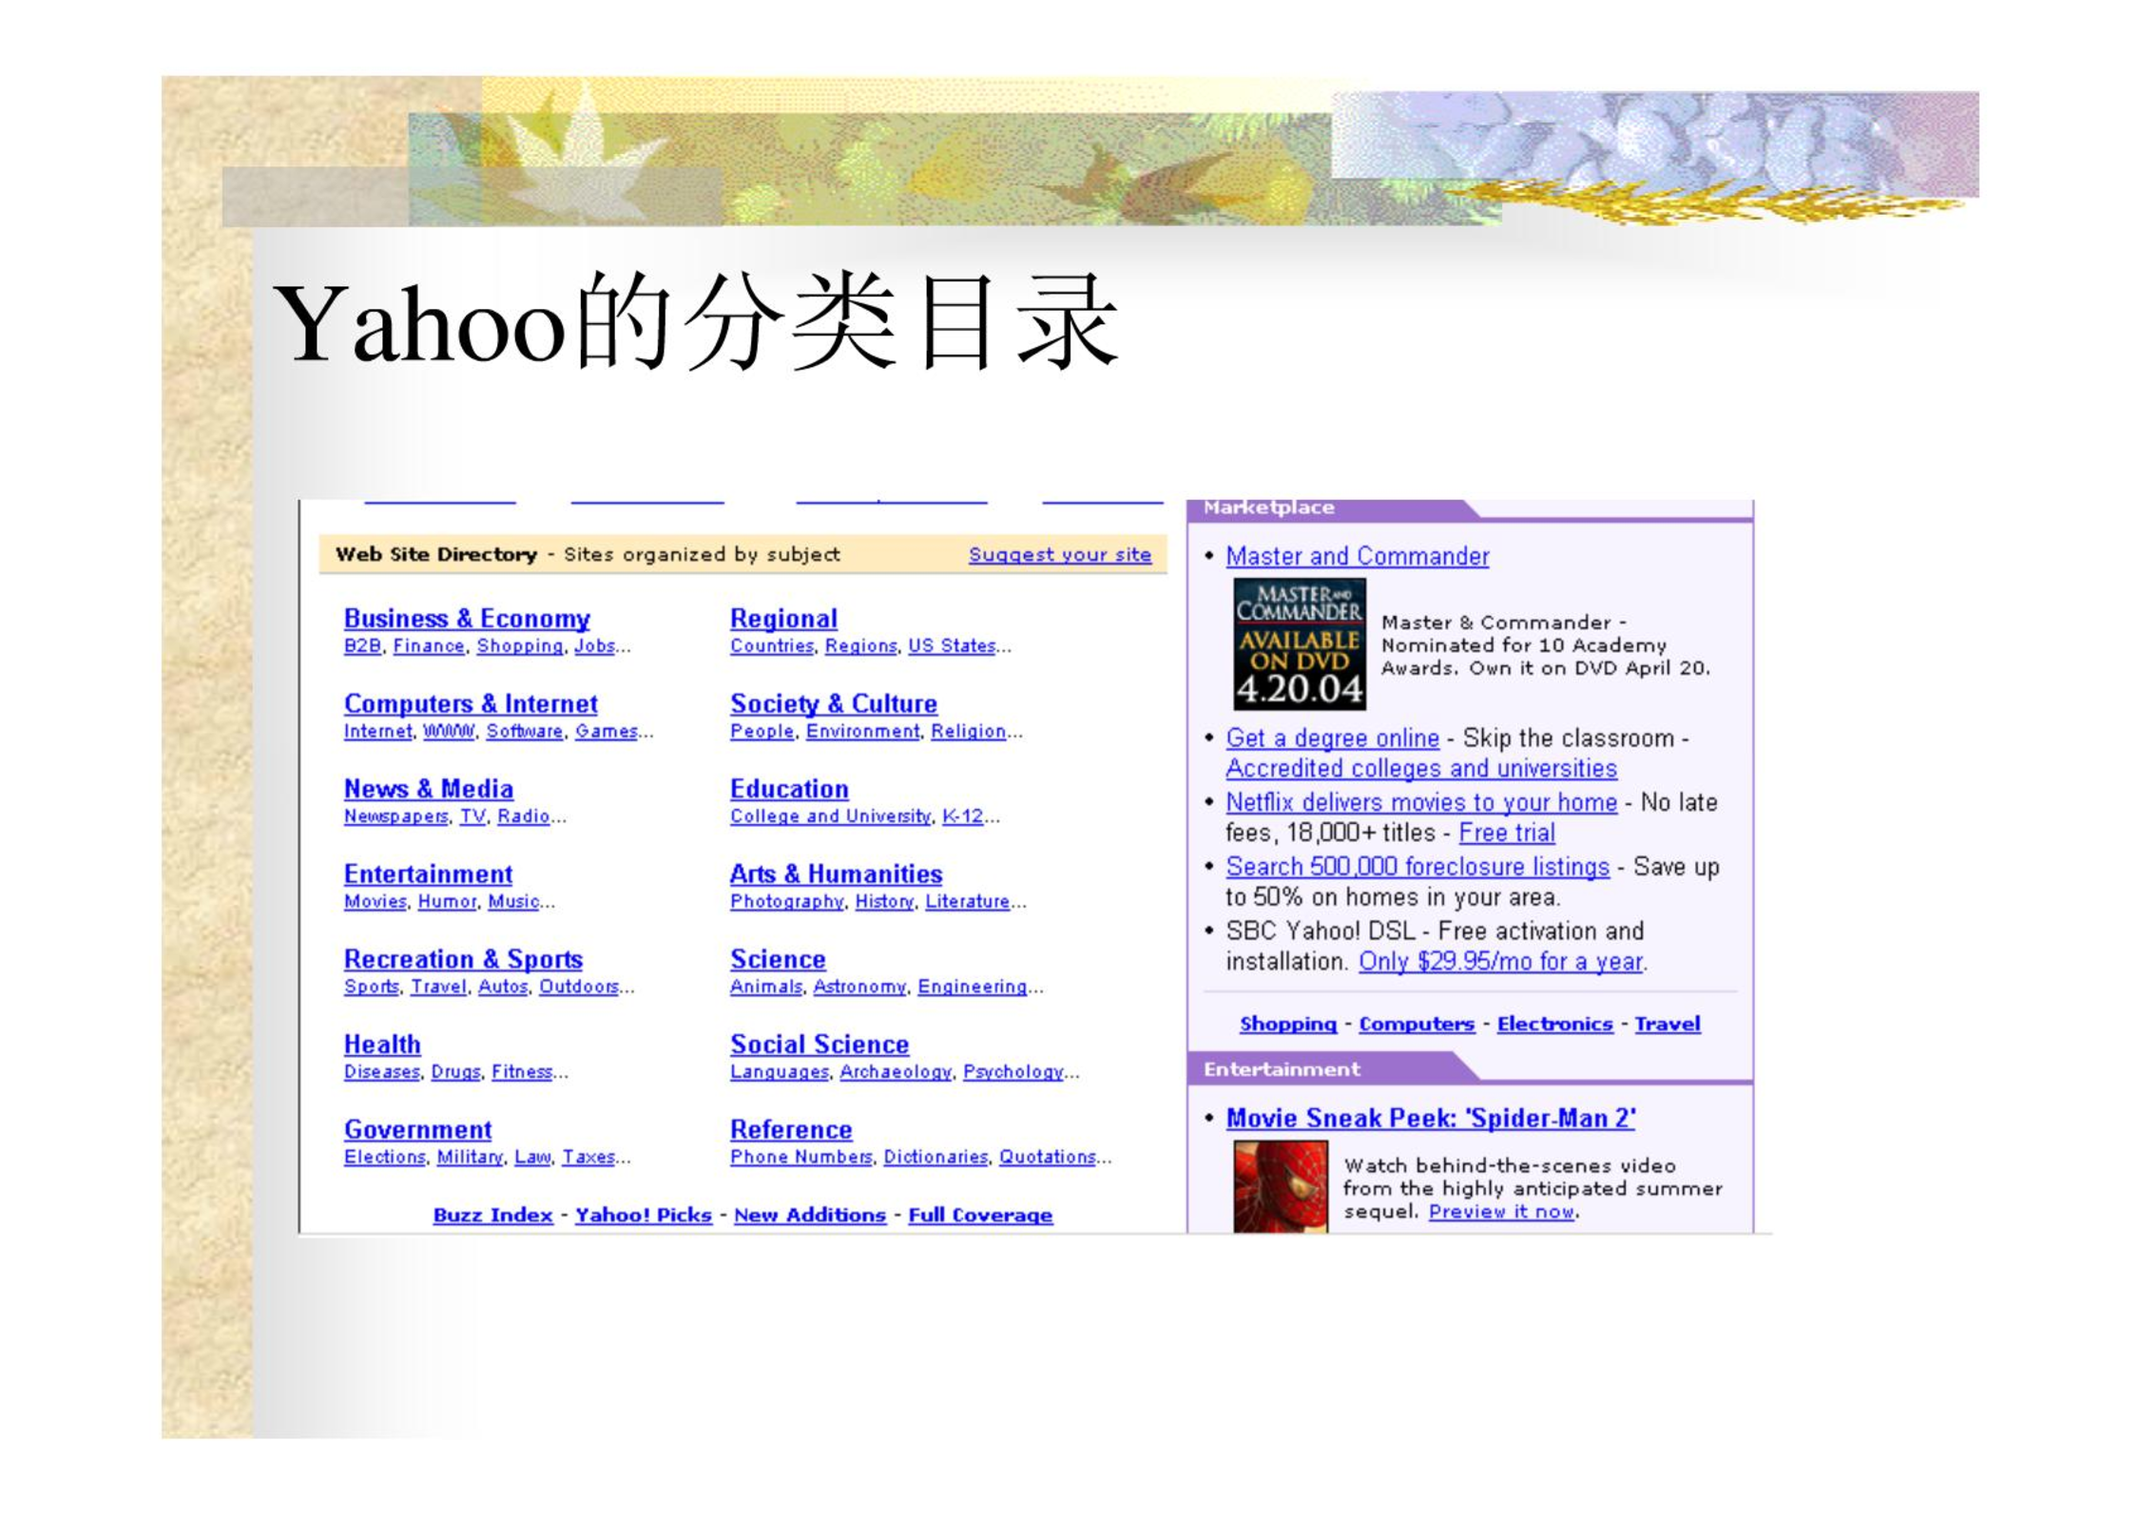Image resolution: width=2141 pixels, height=1515 pixels.
Task: Open the Marketplace Electronics link
Action: [x=1555, y=1025]
